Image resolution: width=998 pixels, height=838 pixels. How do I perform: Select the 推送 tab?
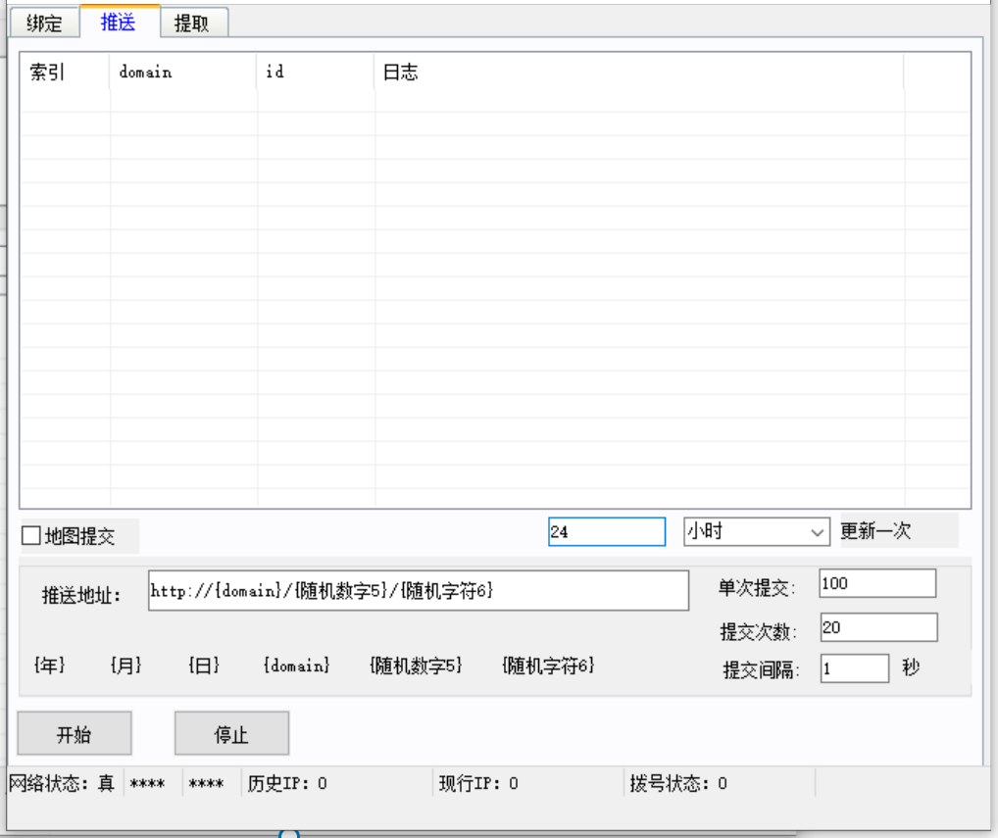tap(119, 22)
